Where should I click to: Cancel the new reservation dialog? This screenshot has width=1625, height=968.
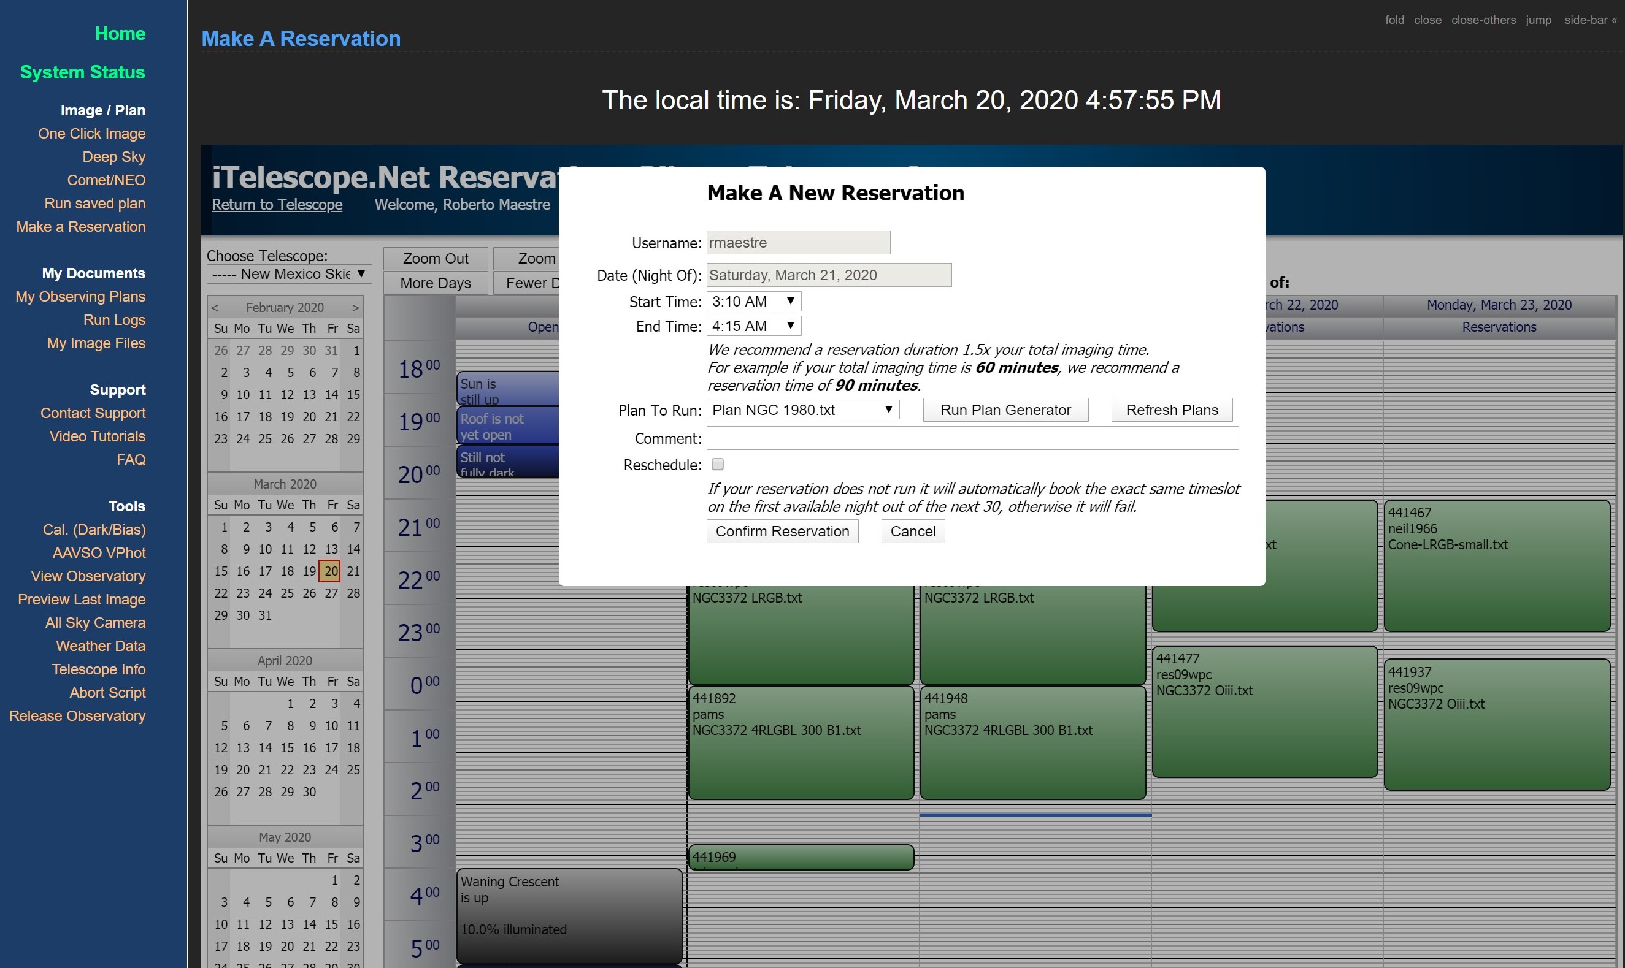913,531
